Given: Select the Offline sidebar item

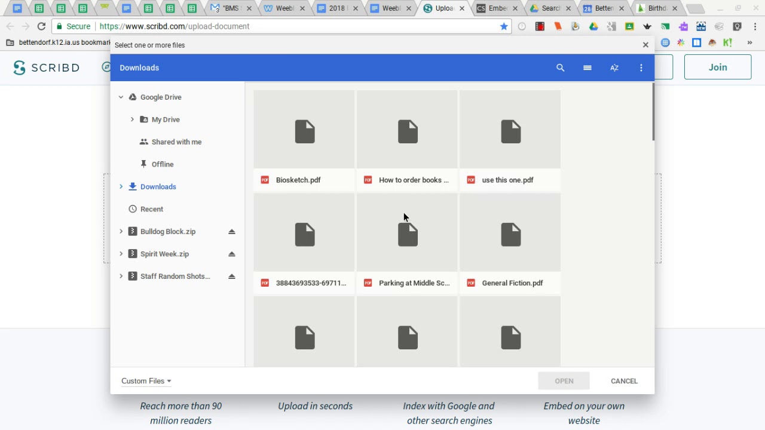Looking at the screenshot, I should (162, 164).
